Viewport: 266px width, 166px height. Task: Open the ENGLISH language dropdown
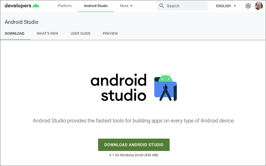point(226,6)
